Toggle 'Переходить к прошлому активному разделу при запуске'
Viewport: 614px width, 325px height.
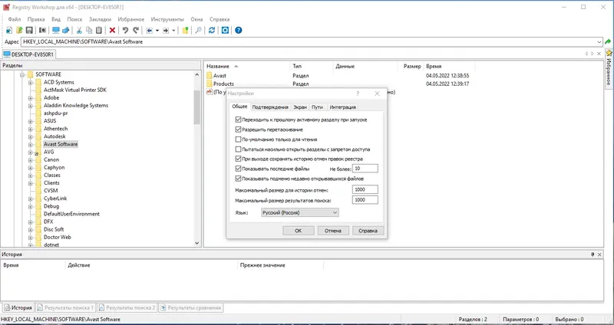click(238, 120)
